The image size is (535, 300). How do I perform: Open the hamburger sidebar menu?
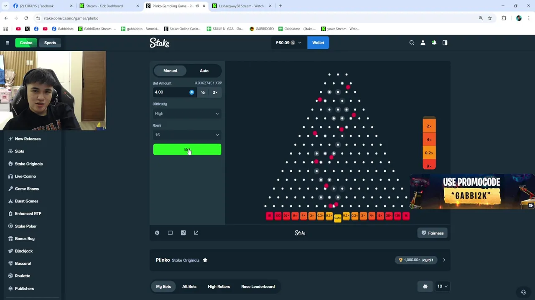pos(7,42)
